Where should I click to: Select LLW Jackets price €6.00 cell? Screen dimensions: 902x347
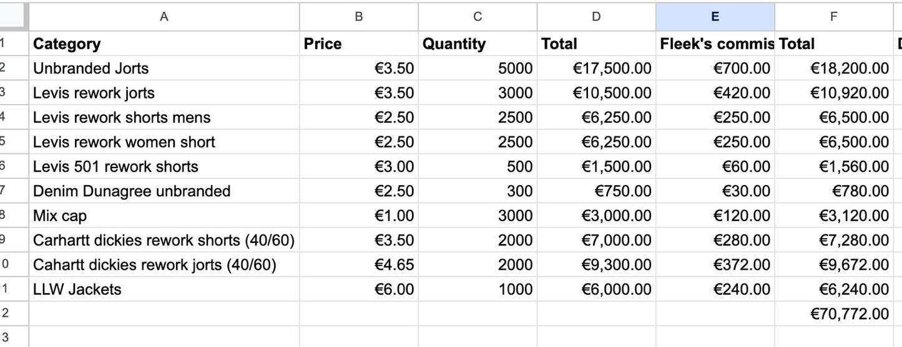tap(359, 289)
